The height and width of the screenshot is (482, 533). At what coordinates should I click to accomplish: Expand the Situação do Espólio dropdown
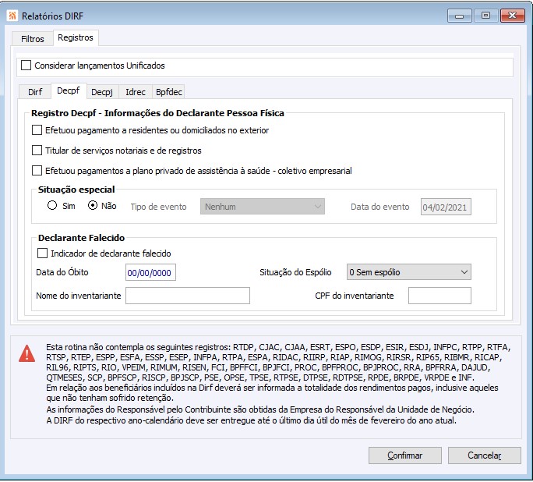tap(409, 272)
